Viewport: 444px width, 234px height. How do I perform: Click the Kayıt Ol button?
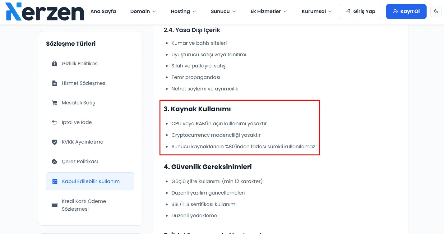406,11
